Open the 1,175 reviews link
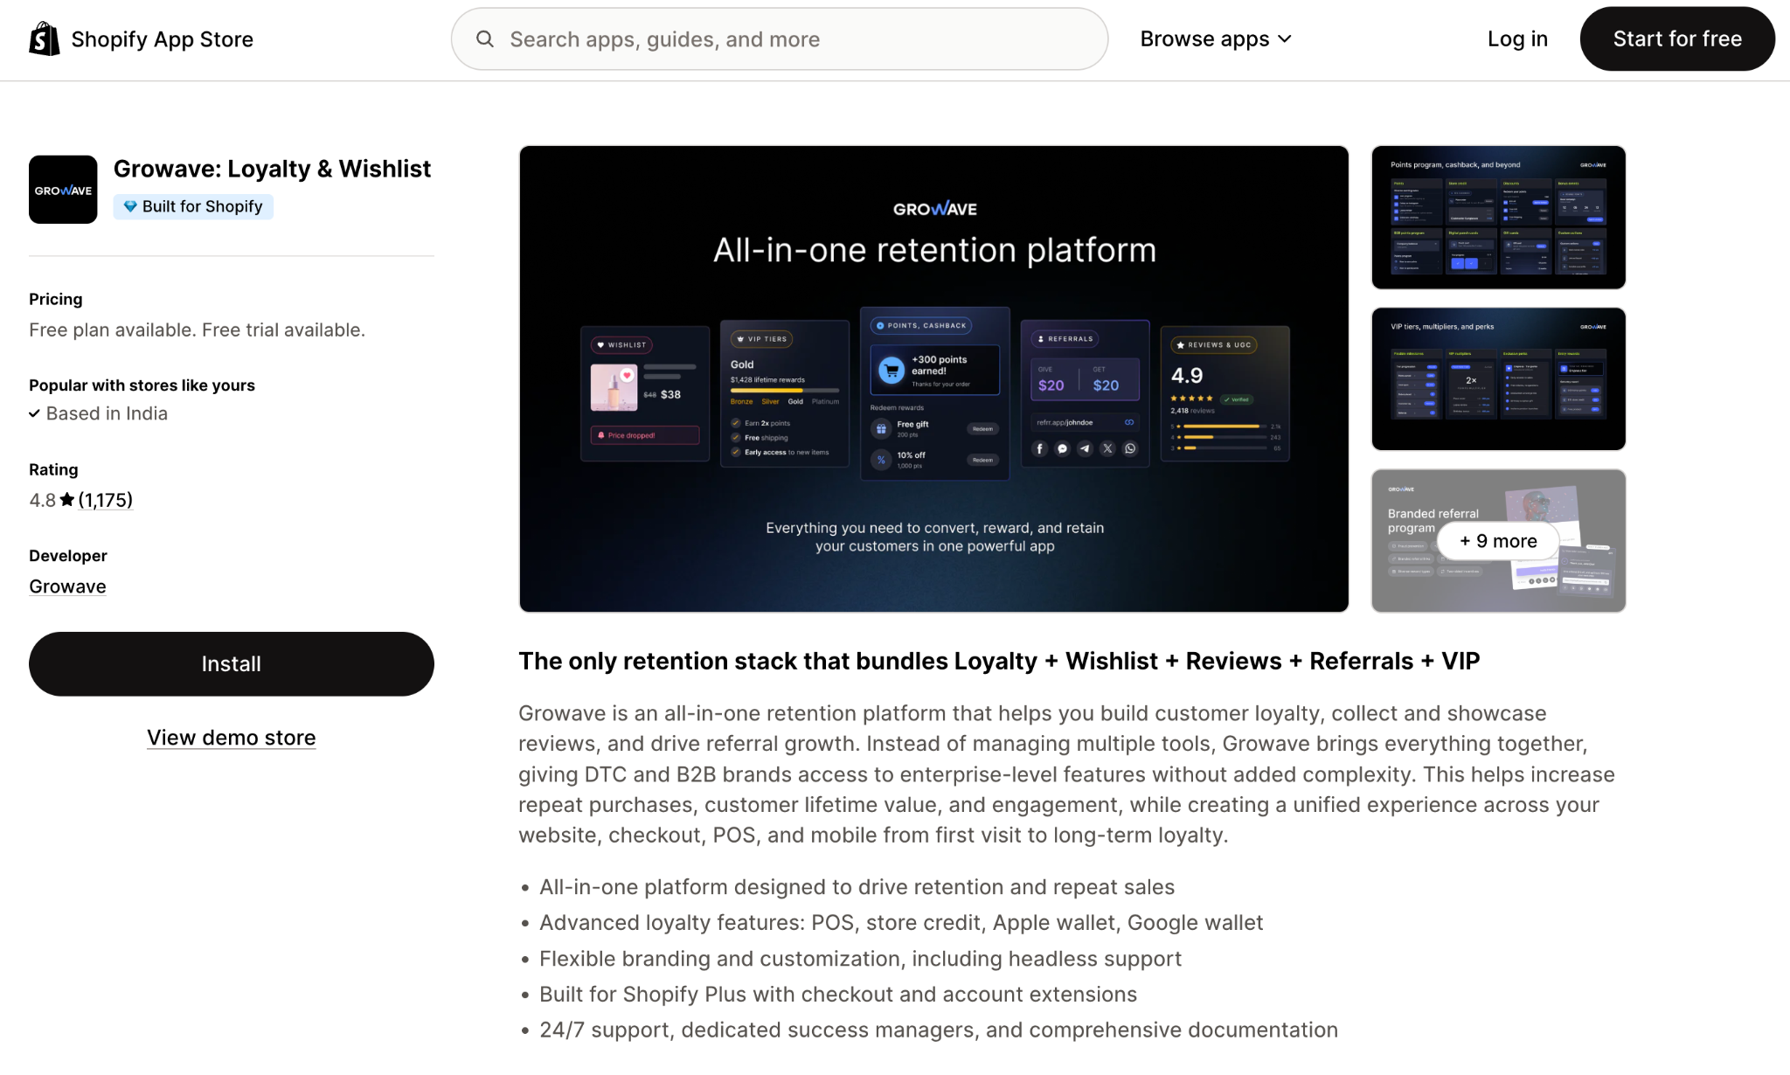 (106, 500)
